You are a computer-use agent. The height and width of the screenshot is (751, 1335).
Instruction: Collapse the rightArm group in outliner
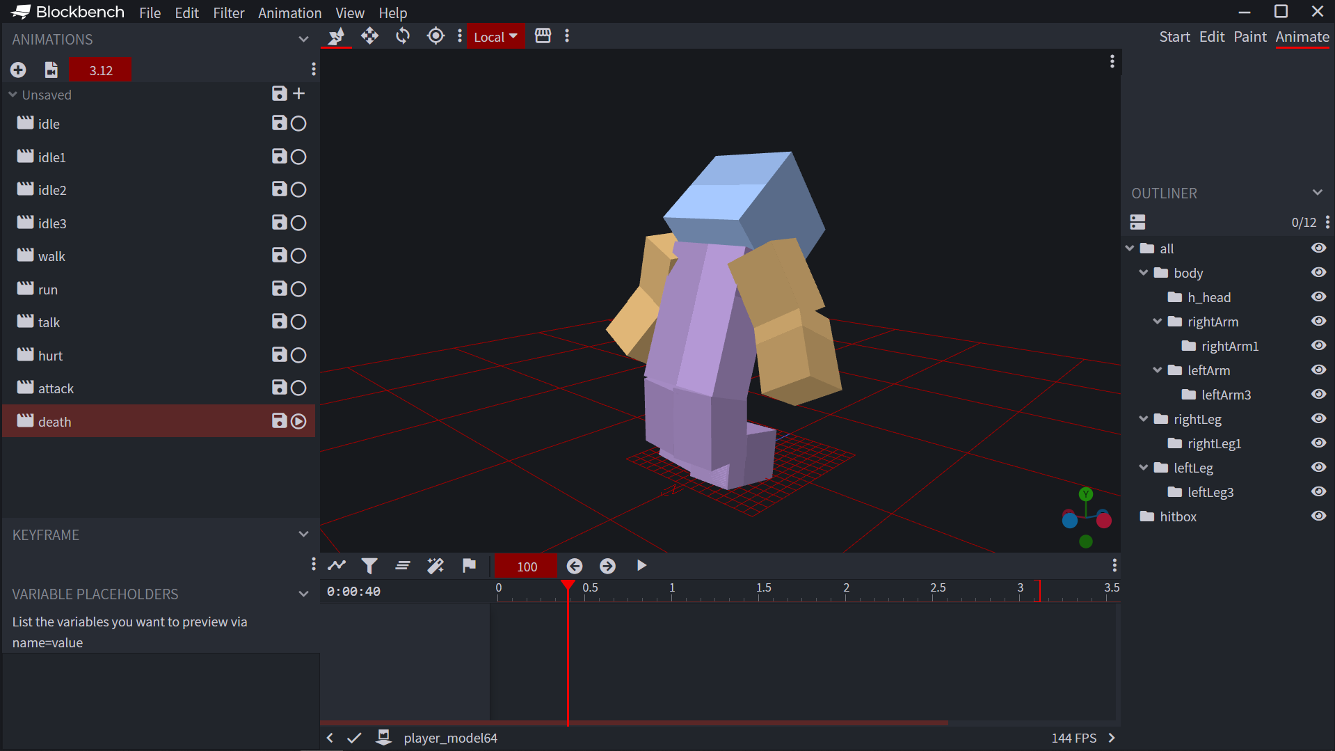(x=1158, y=322)
